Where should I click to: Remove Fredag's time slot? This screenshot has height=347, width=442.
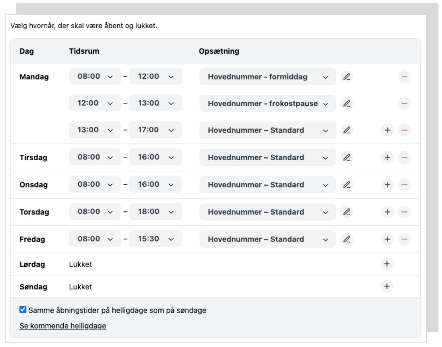pos(404,239)
